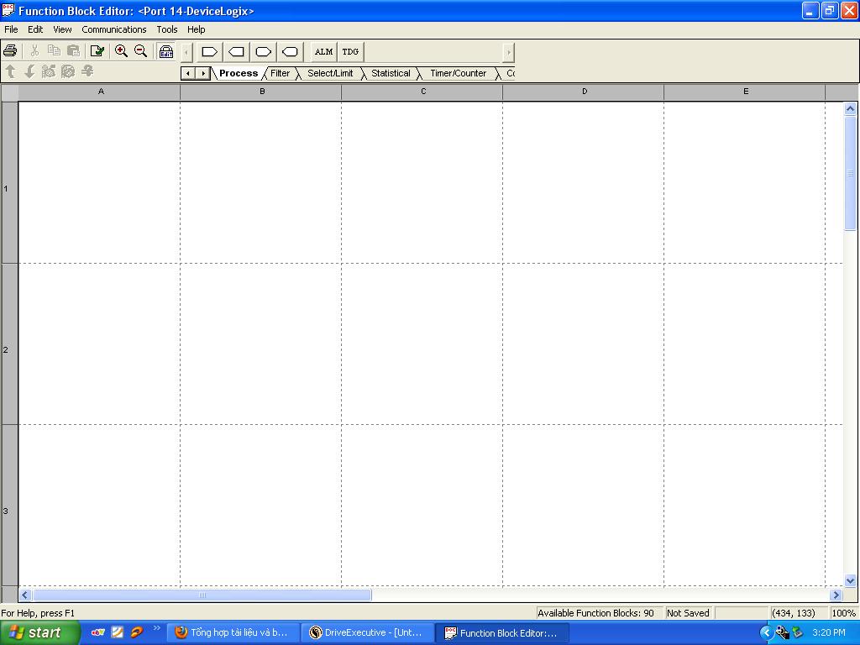Click vertical scrollbar up arrow
The width and height of the screenshot is (860, 645).
coord(850,108)
